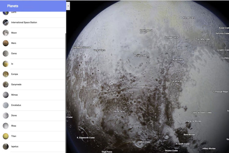Select the Elliot Crater map label
The width and height of the screenshot is (229, 153).
145,142
